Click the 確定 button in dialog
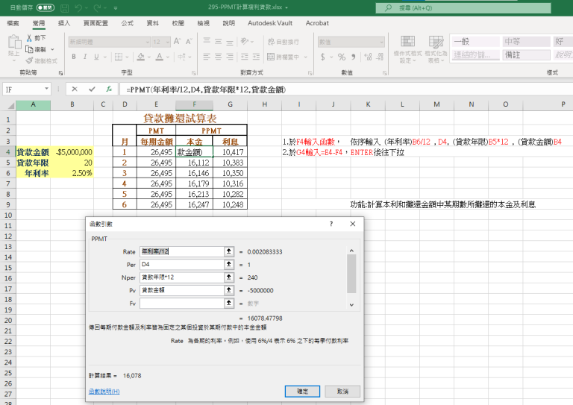This screenshot has width=573, height=405. tap(302, 391)
